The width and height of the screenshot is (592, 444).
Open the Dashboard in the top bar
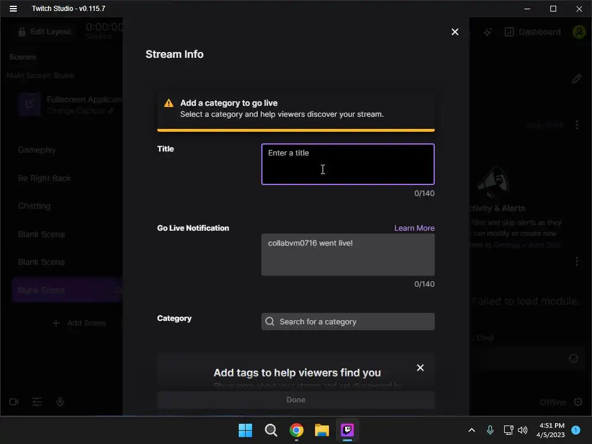[532, 32]
